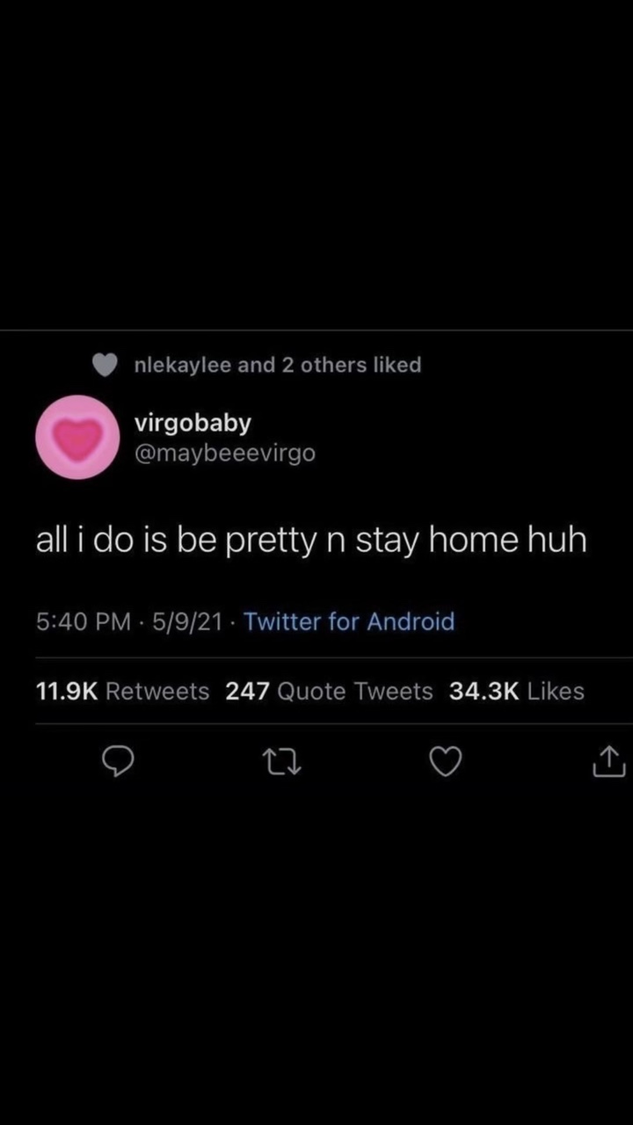The width and height of the screenshot is (633, 1125).
Task: Tap the gray heart beside the liked notice
Action: point(105,365)
